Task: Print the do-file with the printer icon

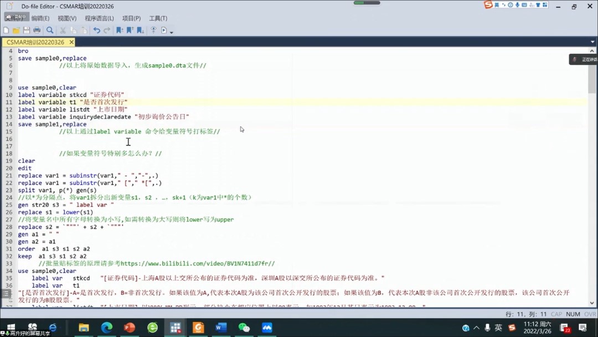Action: point(37,30)
